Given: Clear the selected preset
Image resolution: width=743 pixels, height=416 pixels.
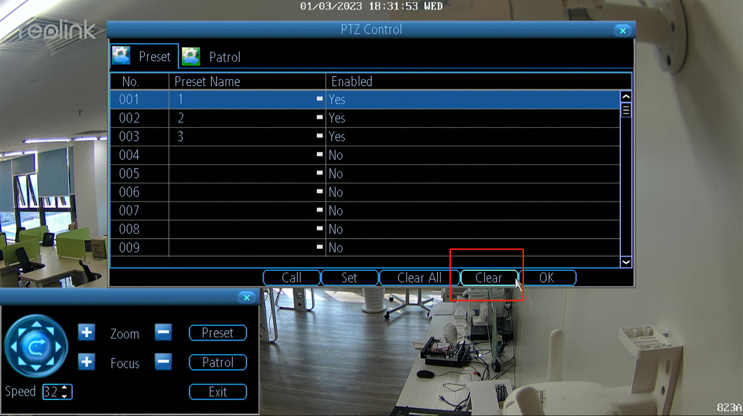Looking at the screenshot, I should [489, 278].
